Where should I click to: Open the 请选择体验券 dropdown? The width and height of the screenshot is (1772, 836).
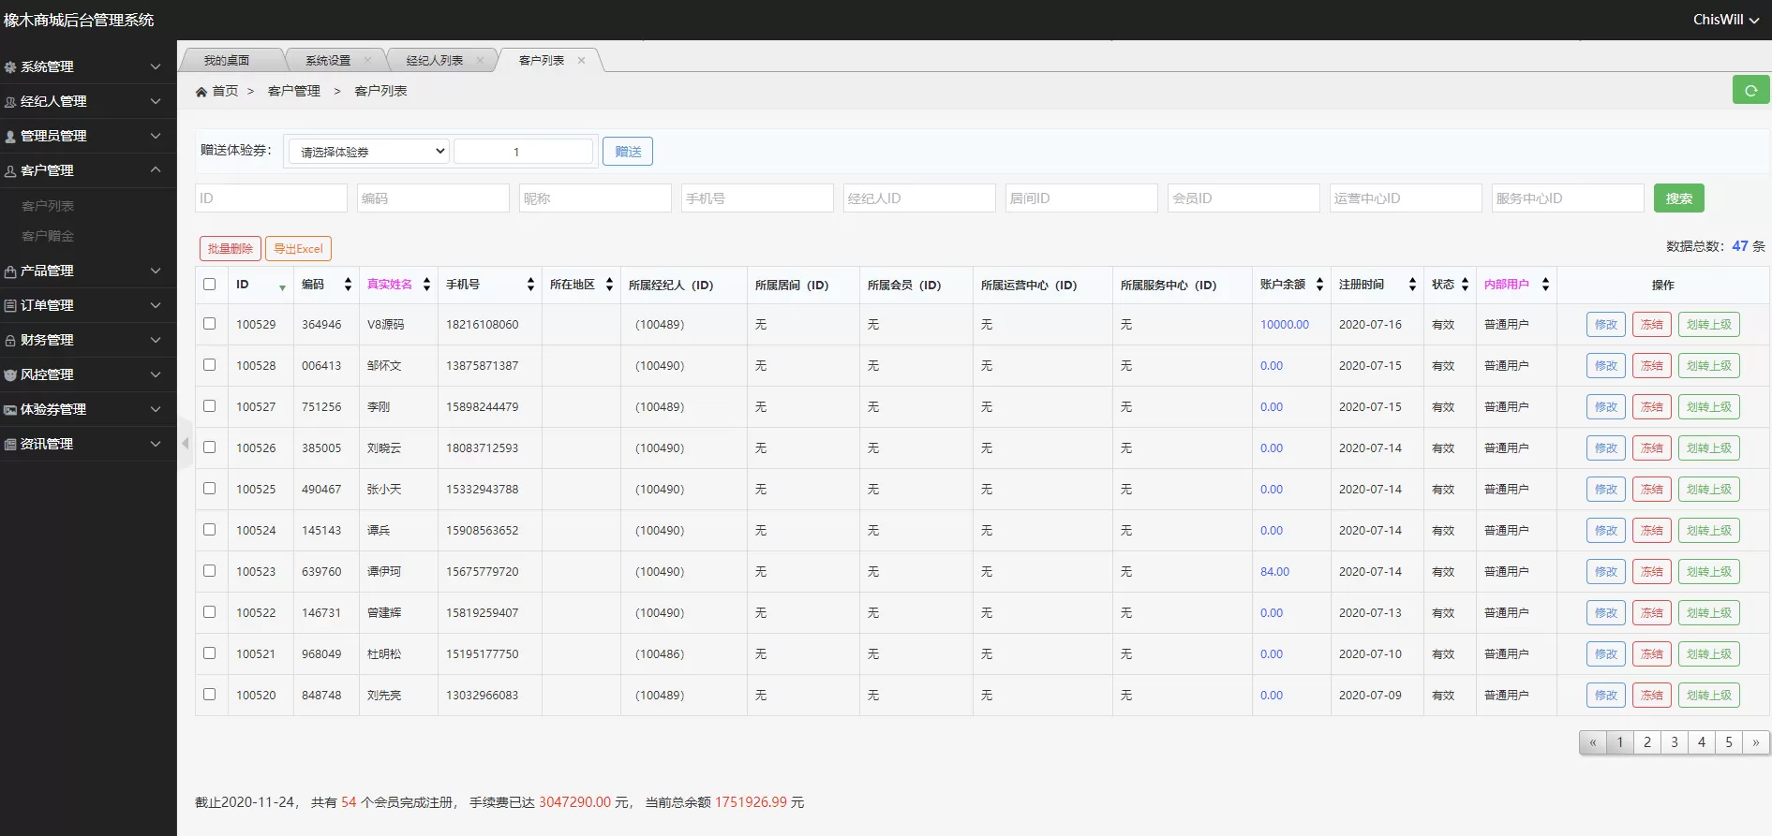(x=369, y=152)
